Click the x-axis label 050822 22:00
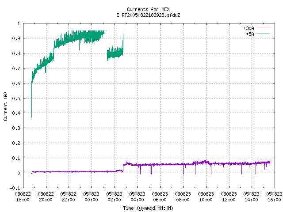 pyautogui.click(x=69, y=197)
